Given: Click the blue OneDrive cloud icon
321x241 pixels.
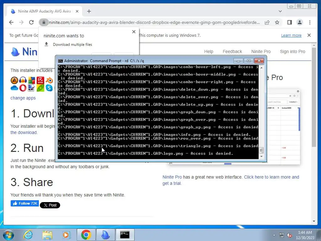Looking at the screenshot, I should tap(14, 88).
